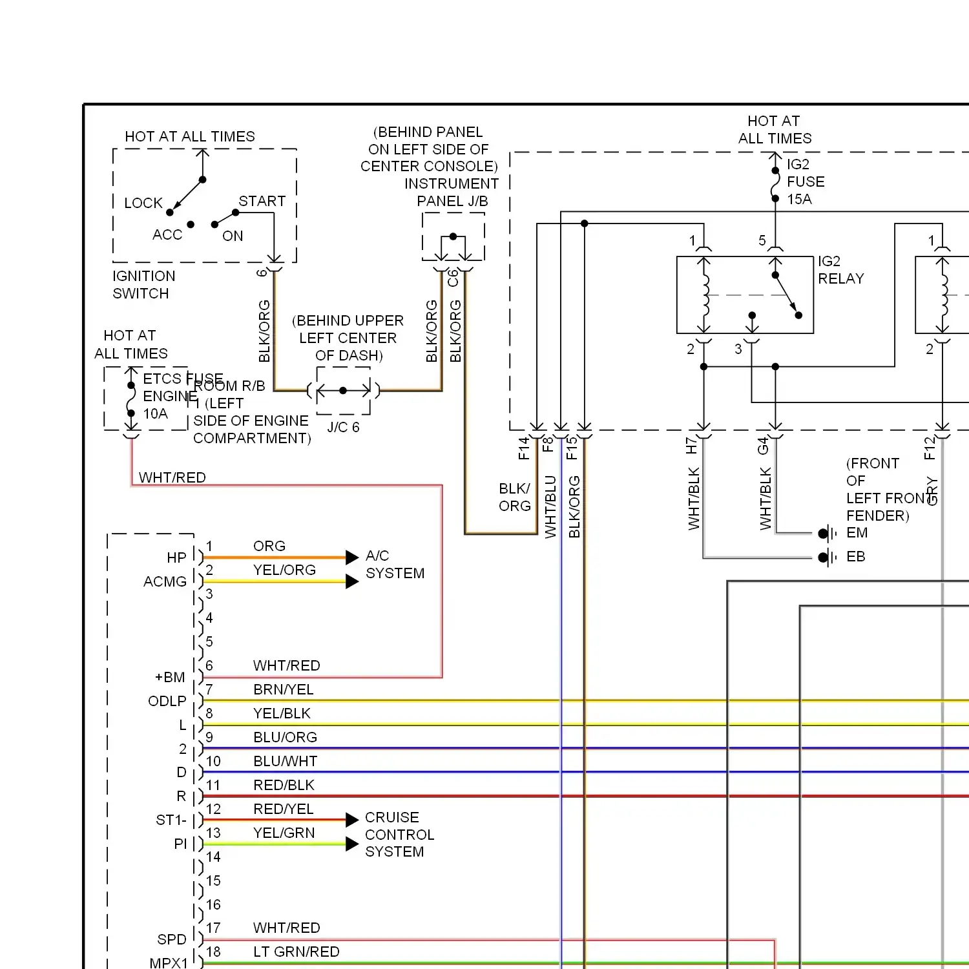Select the vertical GRY wire label
Screen dimensions: 969x969
coord(932,491)
